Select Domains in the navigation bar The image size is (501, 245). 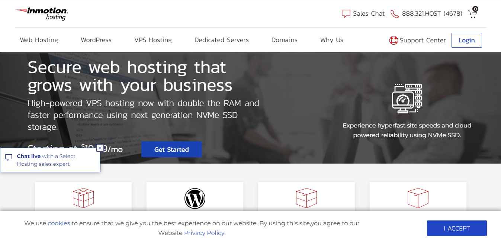coord(284,40)
